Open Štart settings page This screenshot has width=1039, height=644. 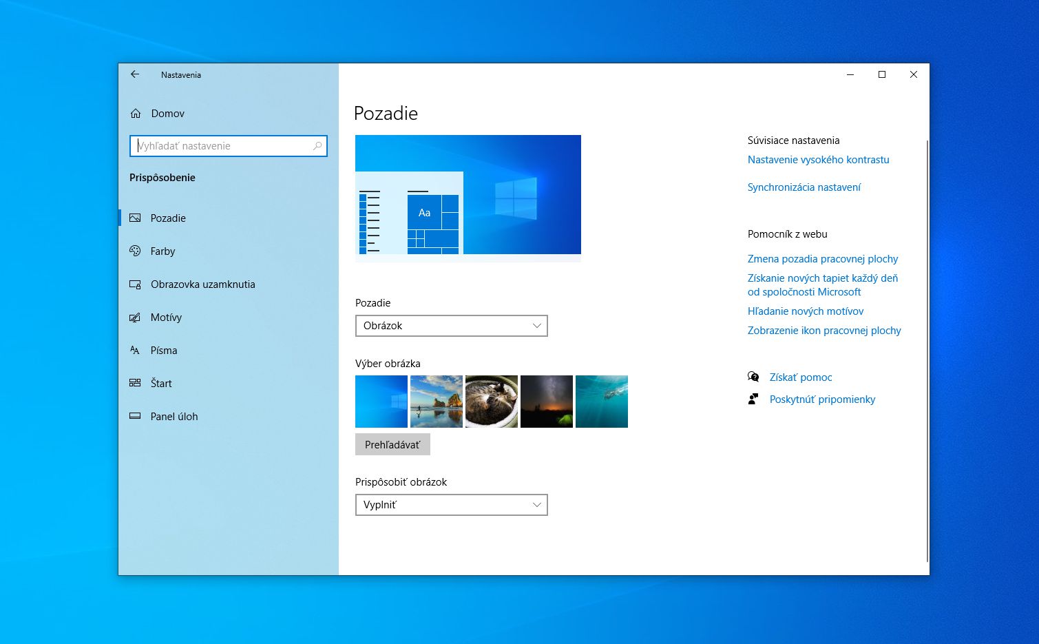(x=229, y=383)
